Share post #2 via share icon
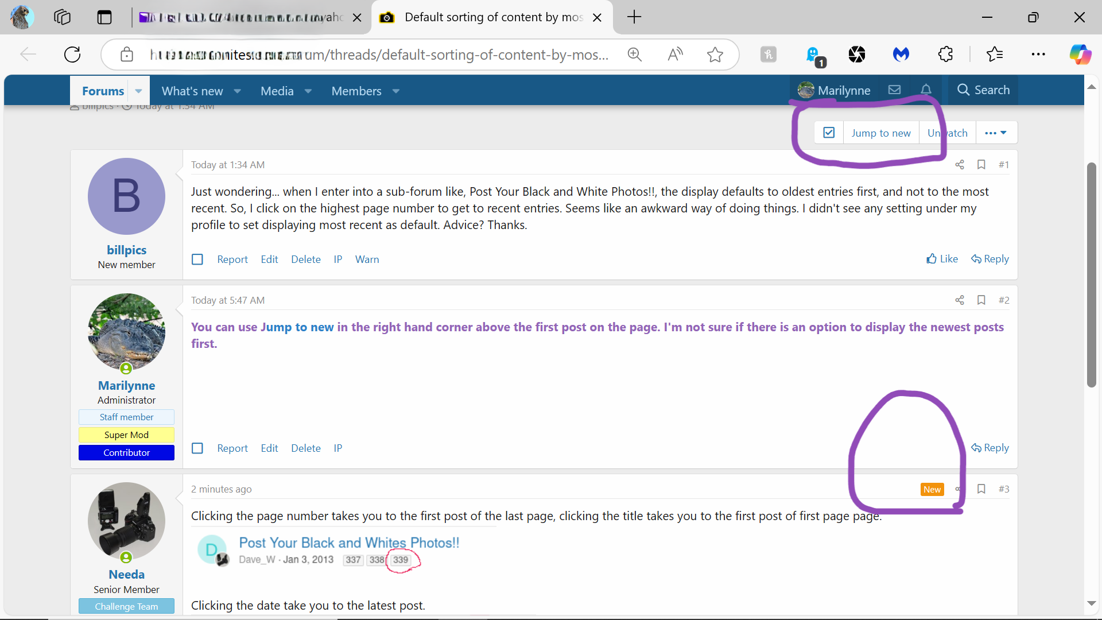The image size is (1102, 620). tap(960, 300)
